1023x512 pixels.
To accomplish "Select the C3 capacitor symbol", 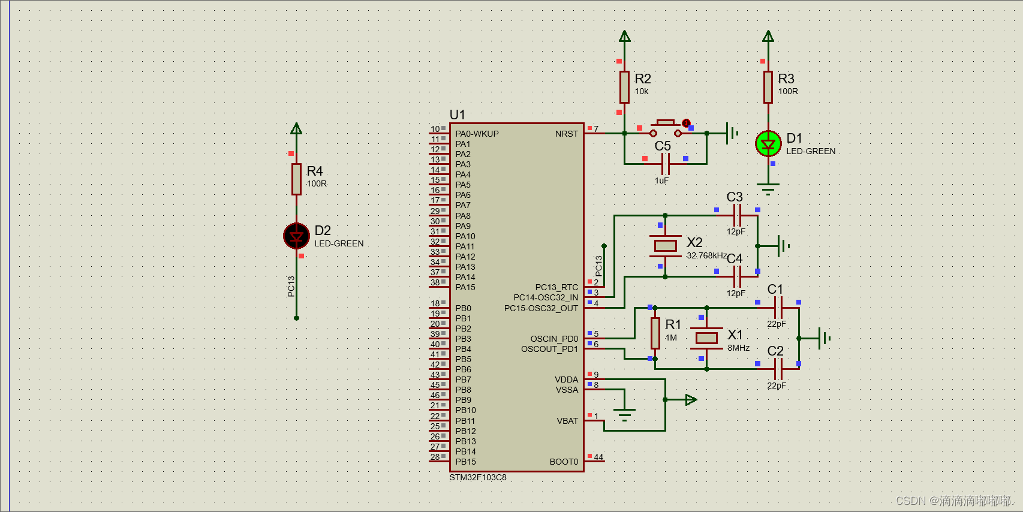I will point(738,215).
